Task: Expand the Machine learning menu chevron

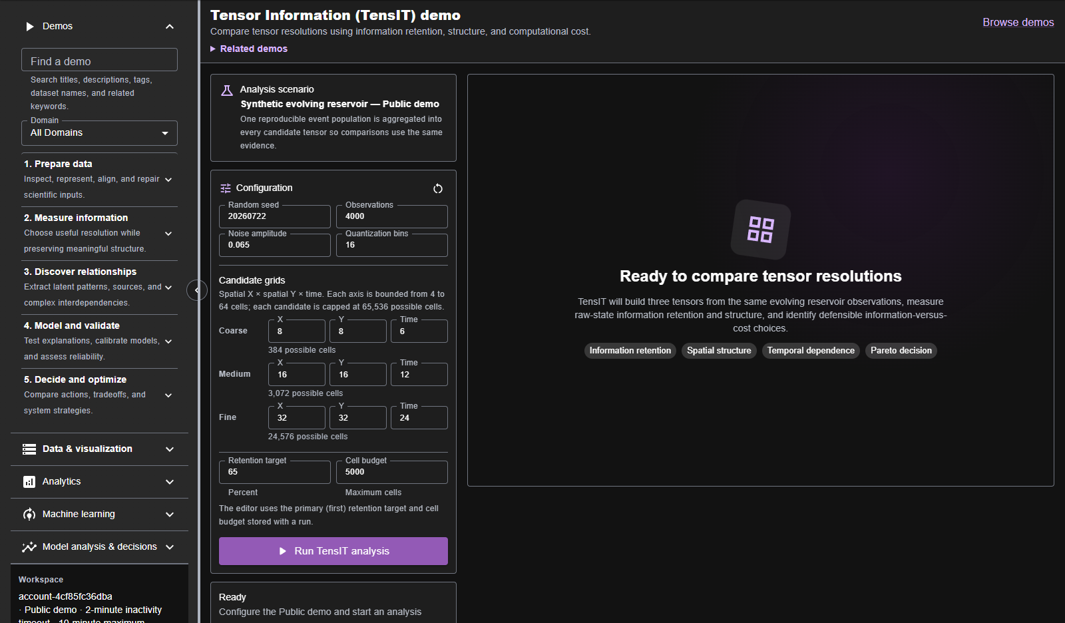Action: point(170,515)
